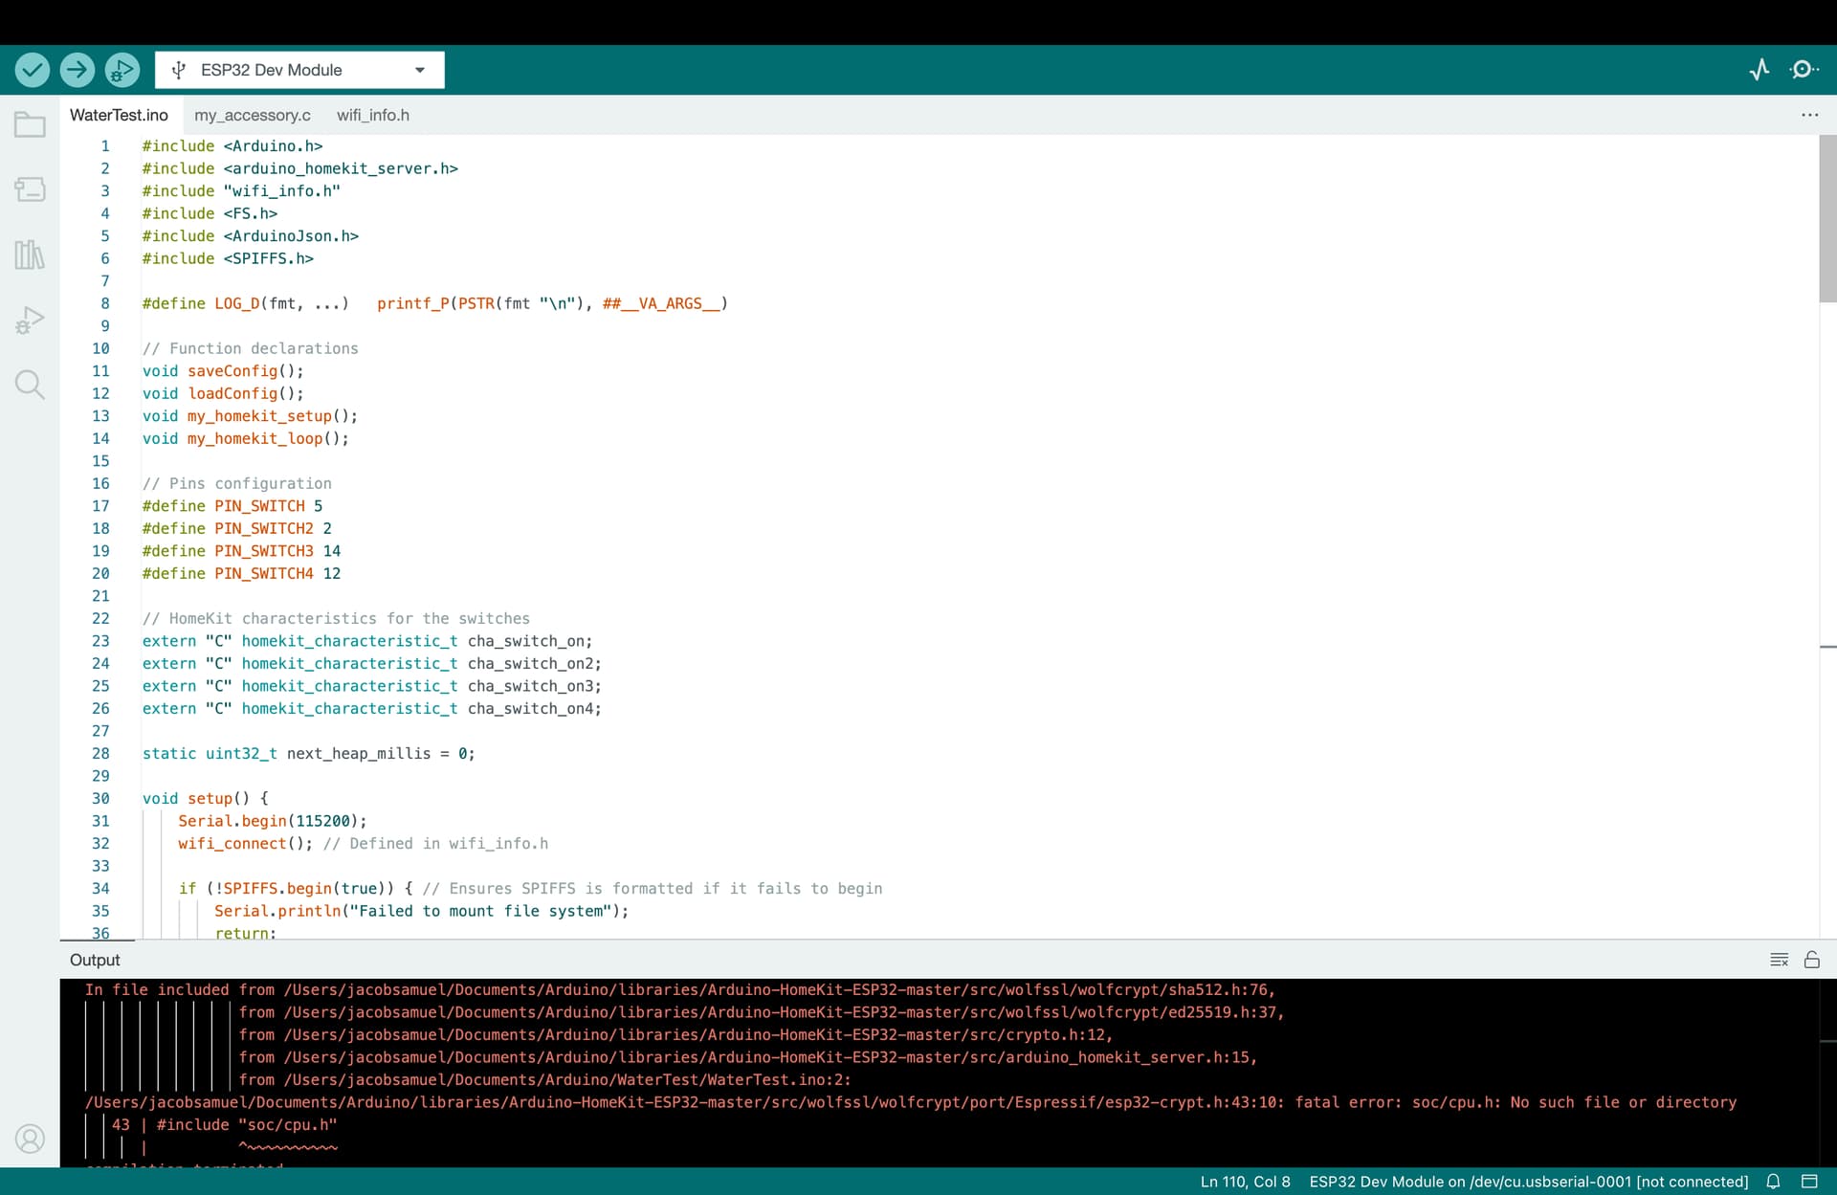Click 'extern "C" ... cha_switch_on4;' line
The image size is (1837, 1195).
pos(371,709)
